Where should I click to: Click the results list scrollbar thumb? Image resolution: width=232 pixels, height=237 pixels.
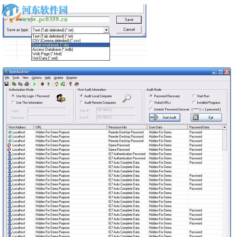tap(225, 140)
